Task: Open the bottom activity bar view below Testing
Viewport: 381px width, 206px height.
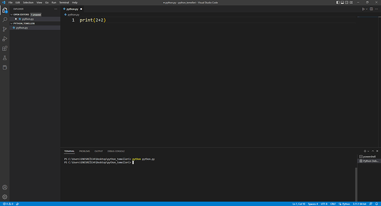Action: click(x=4, y=67)
